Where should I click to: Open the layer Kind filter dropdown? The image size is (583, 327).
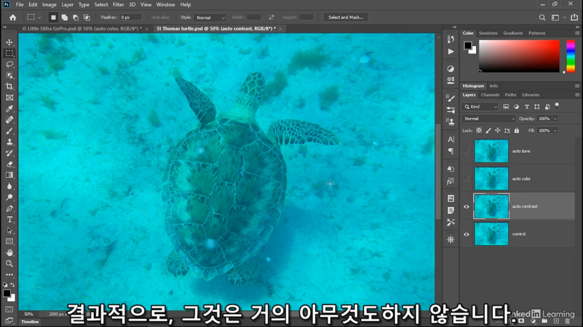pyautogui.click(x=481, y=107)
